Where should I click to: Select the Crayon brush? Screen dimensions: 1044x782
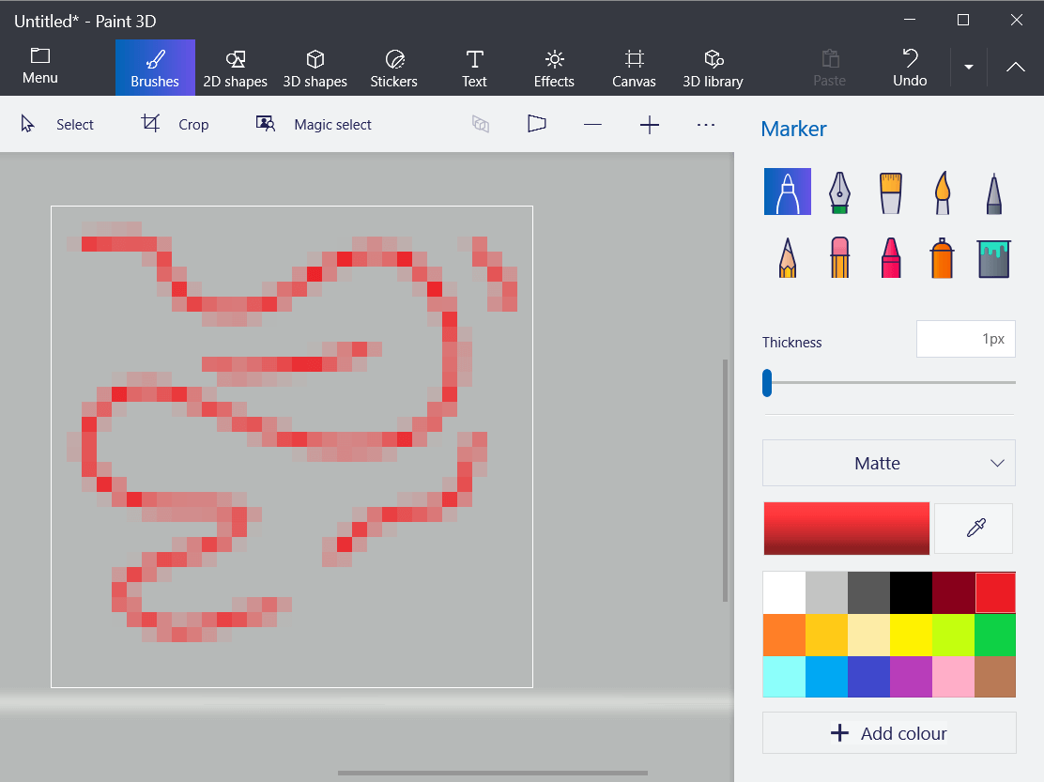890,257
